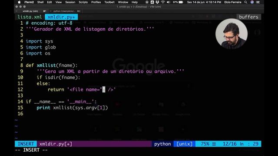Open the Apple menu
Viewport: 278px width, 156px height.
pos(19,2)
